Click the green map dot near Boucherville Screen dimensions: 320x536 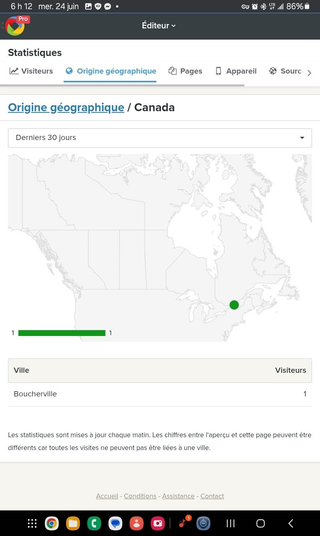[234, 305]
